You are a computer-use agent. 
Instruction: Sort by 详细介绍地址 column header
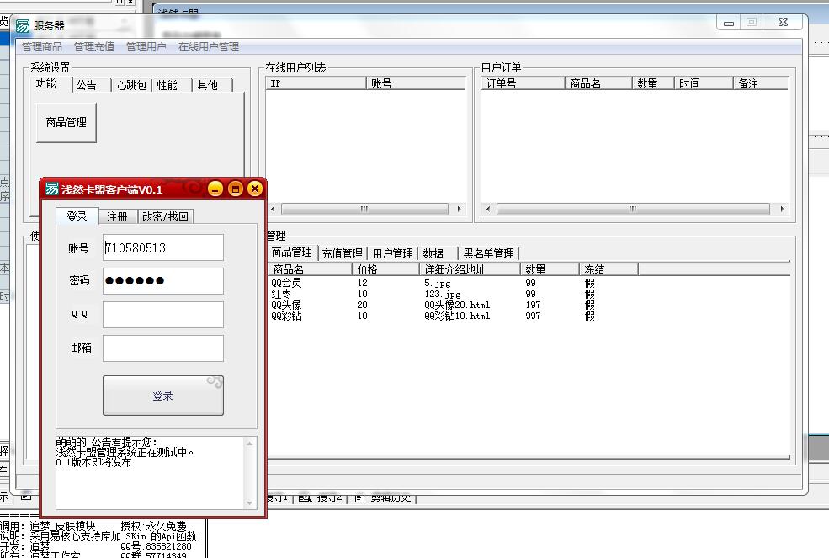click(x=470, y=269)
